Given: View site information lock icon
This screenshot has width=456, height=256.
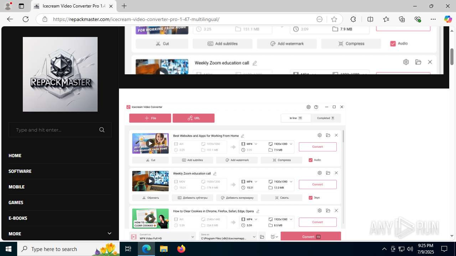Looking at the screenshot, I should click(x=45, y=19).
